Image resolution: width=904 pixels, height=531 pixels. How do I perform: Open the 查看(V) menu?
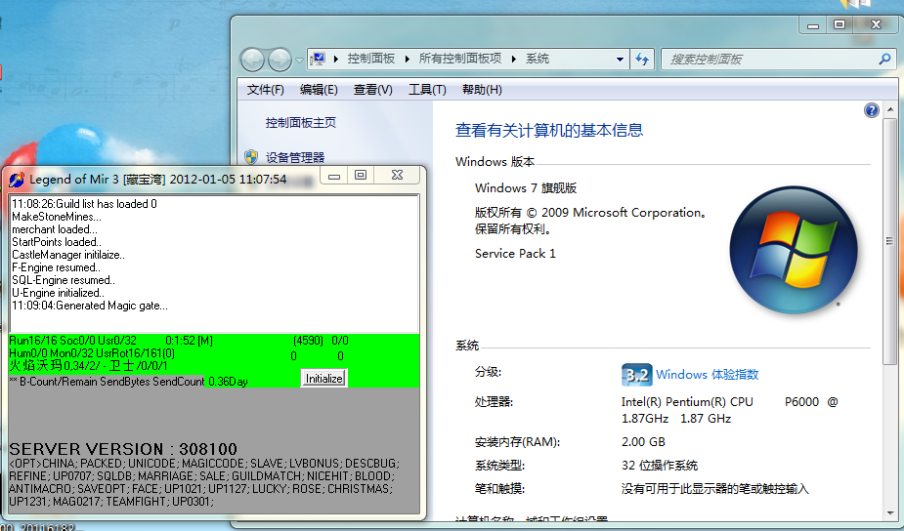[x=372, y=90]
